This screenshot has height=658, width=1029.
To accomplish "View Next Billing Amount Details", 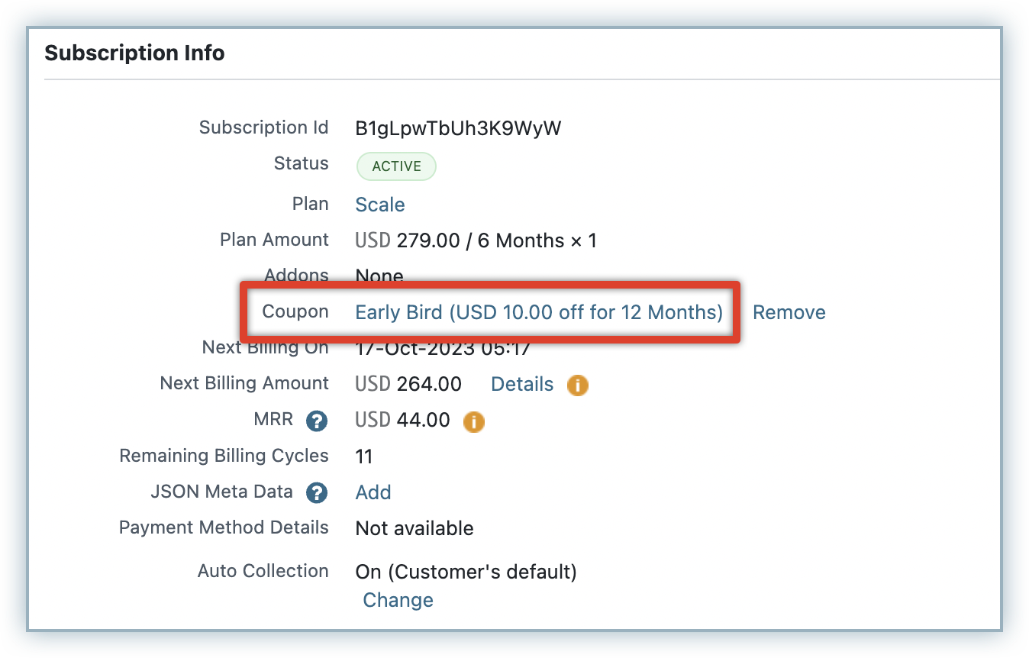I will pos(522,384).
